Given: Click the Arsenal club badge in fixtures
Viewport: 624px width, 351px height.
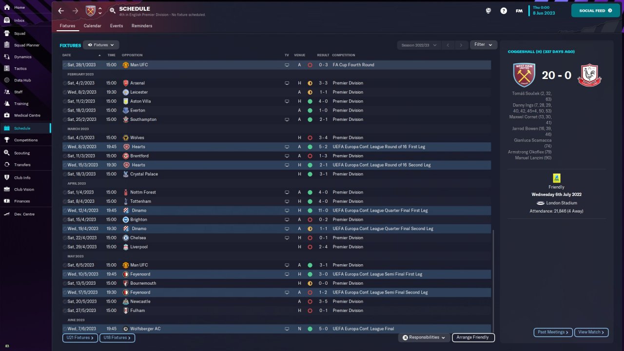Looking at the screenshot, I should tap(125, 83).
